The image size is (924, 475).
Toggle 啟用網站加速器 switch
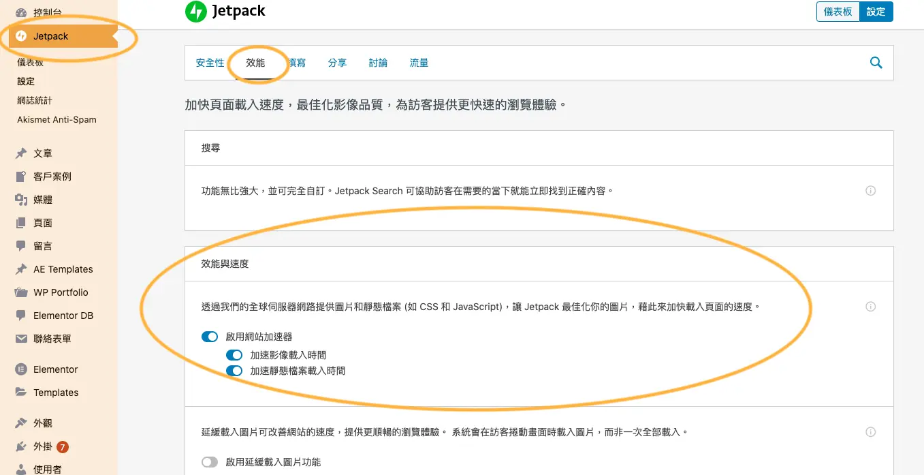(210, 337)
